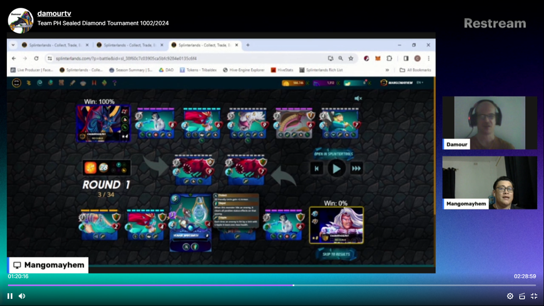Open Splinterlands Rich List bookmark

(321, 70)
